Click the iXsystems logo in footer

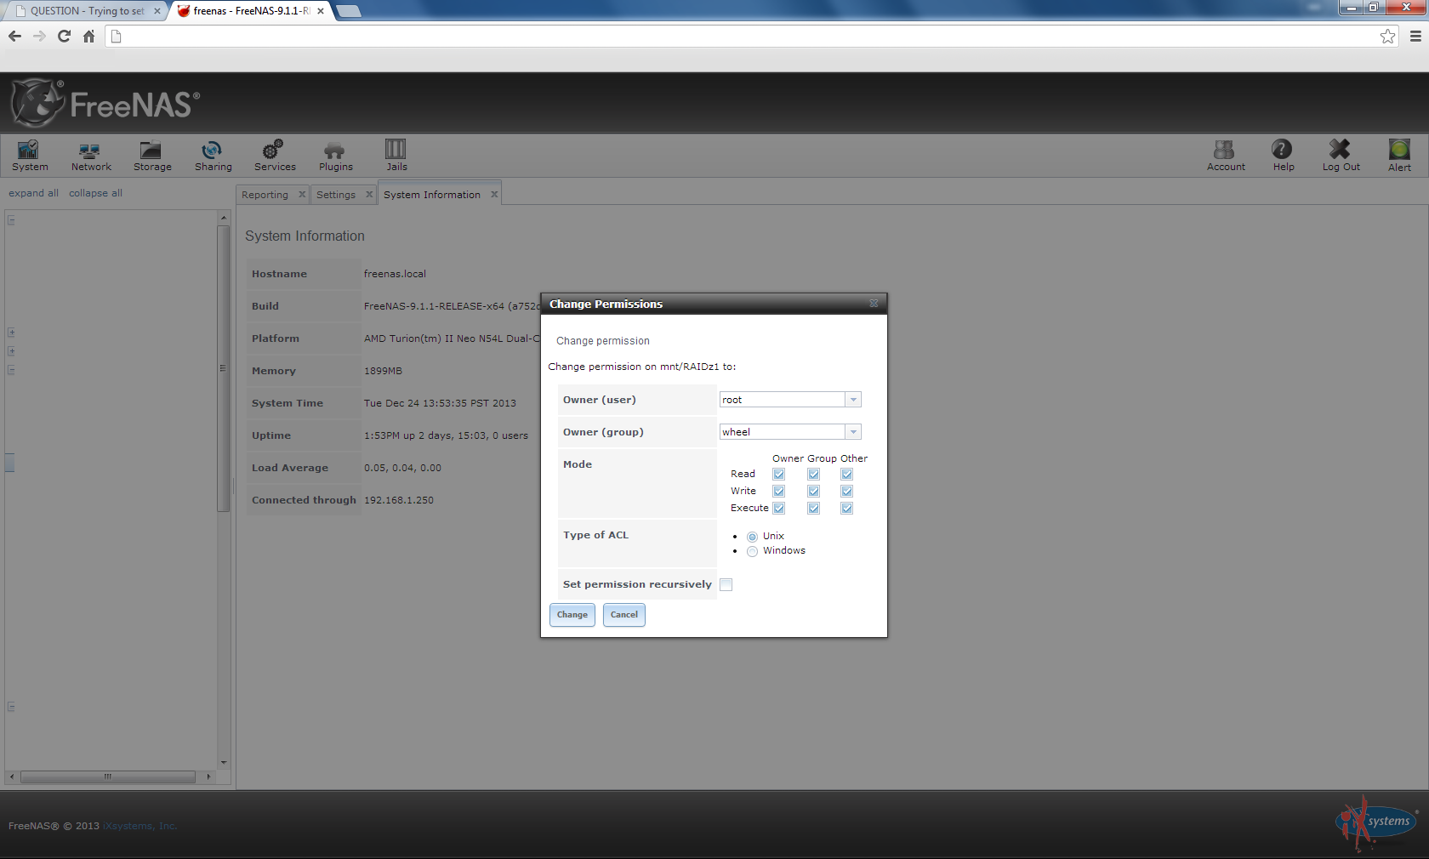(1376, 822)
